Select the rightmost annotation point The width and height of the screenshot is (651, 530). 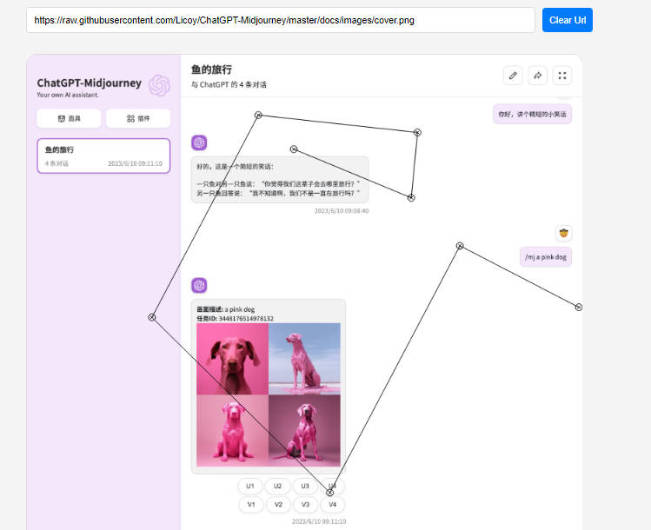(579, 307)
